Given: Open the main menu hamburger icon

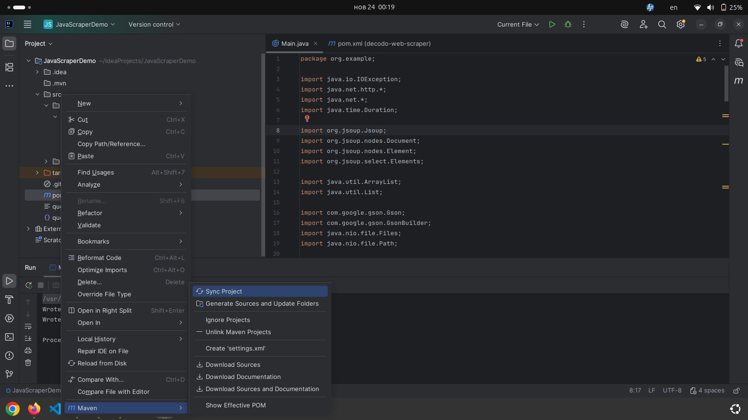Looking at the screenshot, I should pos(28,24).
